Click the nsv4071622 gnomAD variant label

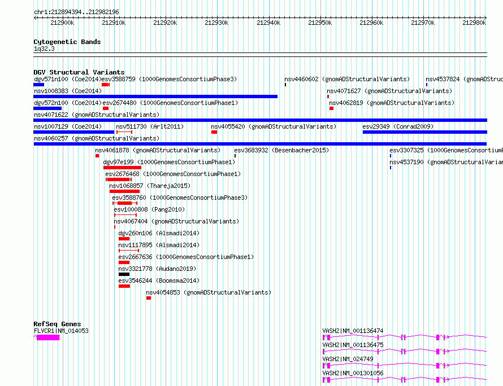pos(97,115)
